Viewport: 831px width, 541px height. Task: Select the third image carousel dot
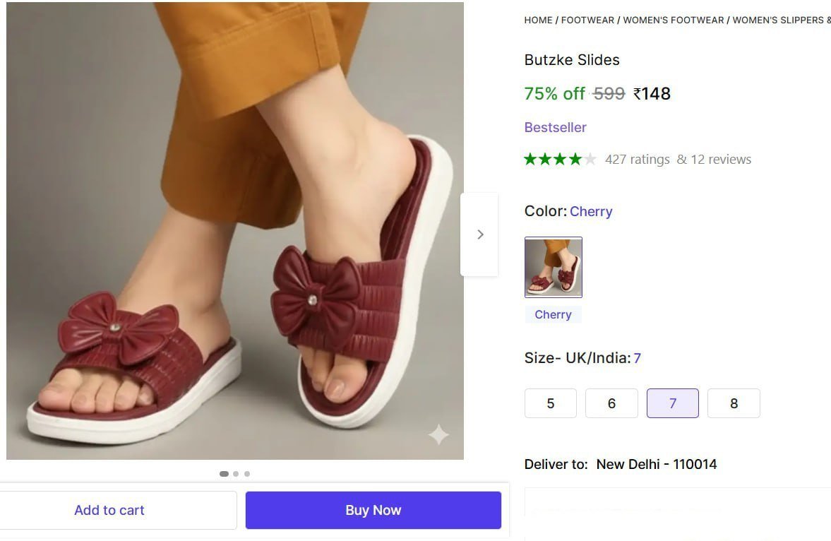point(247,474)
